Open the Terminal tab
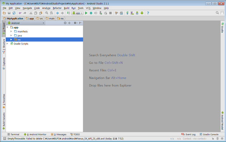Viewport: 226px width, 142px height. (13, 134)
